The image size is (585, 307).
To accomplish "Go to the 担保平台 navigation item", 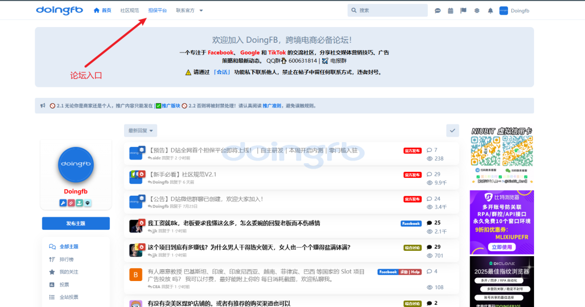I will pos(158,10).
